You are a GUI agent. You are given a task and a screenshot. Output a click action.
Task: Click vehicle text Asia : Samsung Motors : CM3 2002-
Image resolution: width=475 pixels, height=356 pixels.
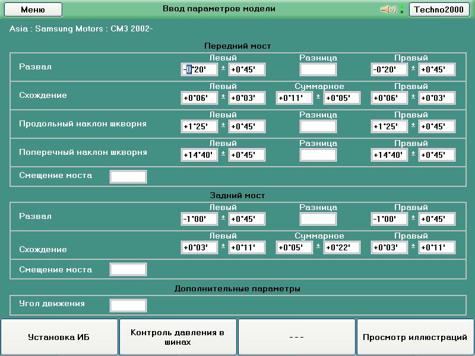tap(81, 28)
